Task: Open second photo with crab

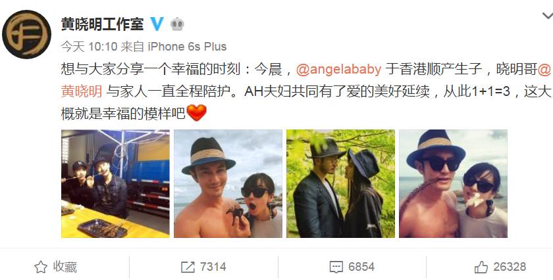Action: pos(228,183)
